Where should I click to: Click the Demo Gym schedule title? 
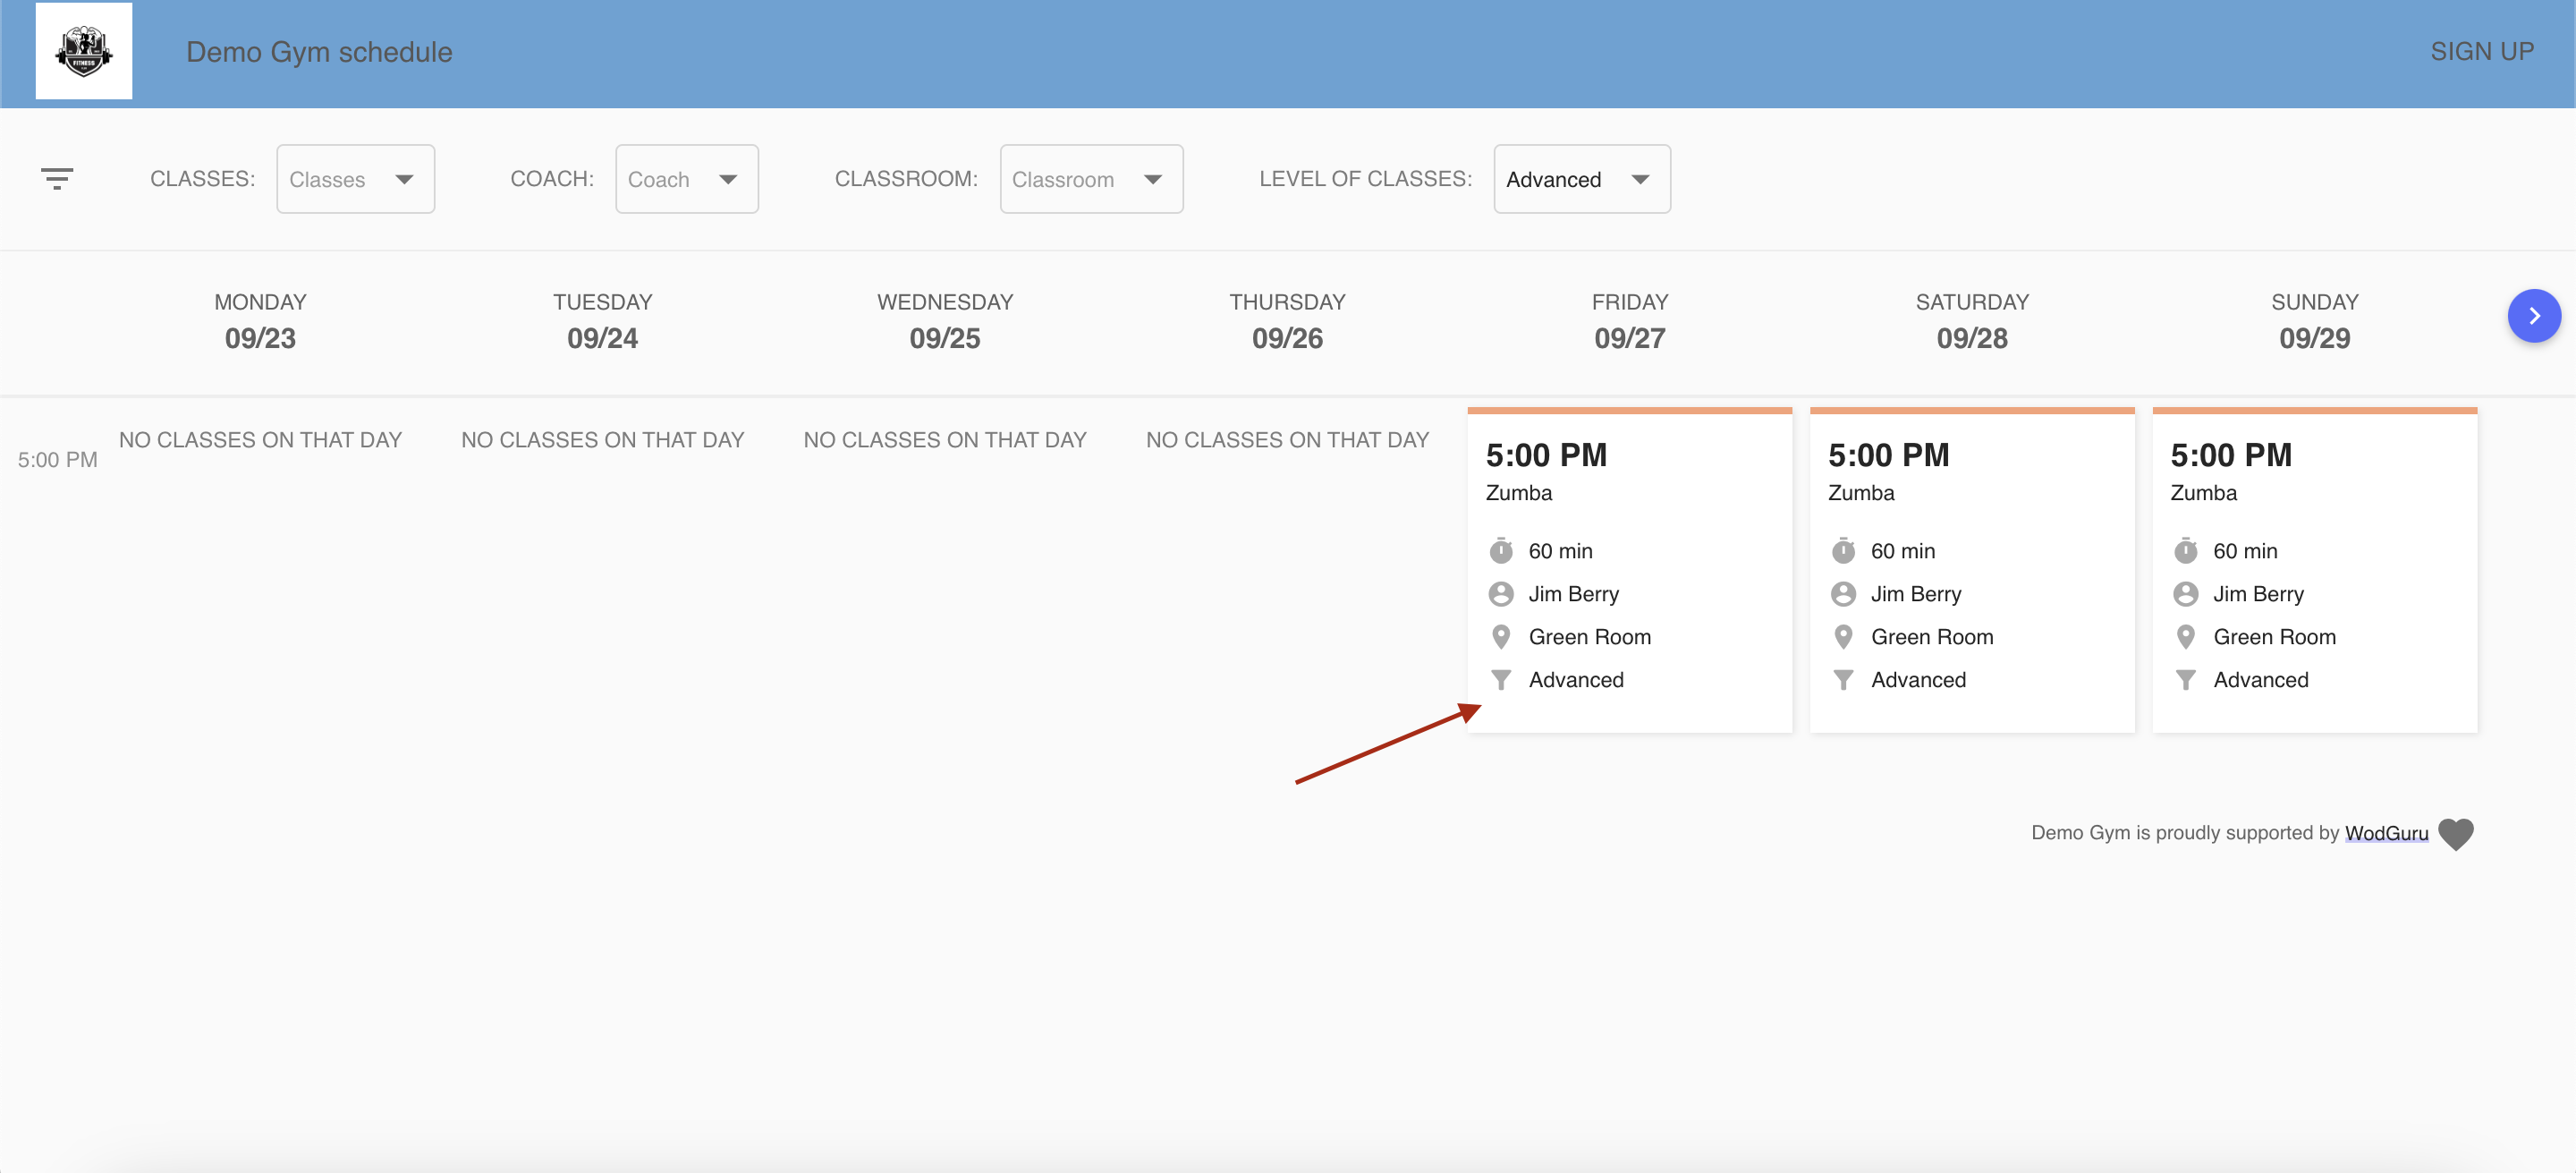pyautogui.click(x=319, y=52)
